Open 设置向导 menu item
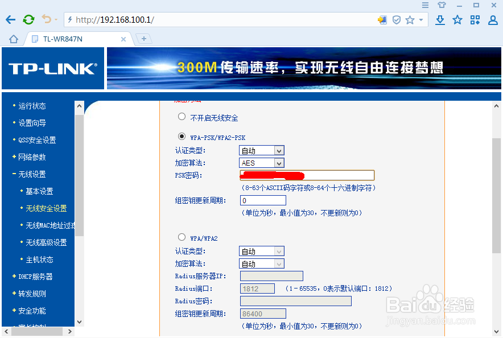 [x=32, y=123]
